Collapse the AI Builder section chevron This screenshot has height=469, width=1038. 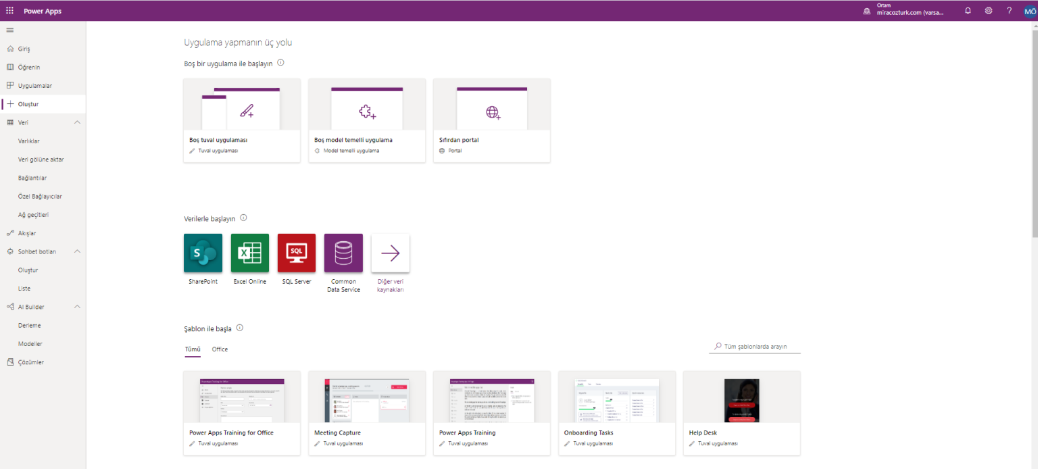[77, 307]
